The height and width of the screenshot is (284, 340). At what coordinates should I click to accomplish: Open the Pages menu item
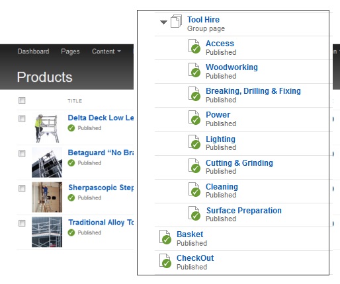(x=70, y=52)
